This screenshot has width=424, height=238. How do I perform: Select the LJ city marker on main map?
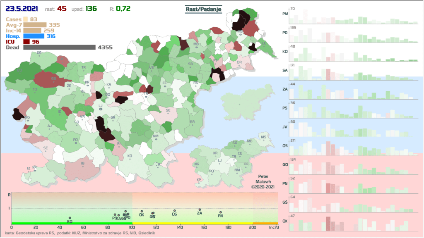(x=101, y=112)
